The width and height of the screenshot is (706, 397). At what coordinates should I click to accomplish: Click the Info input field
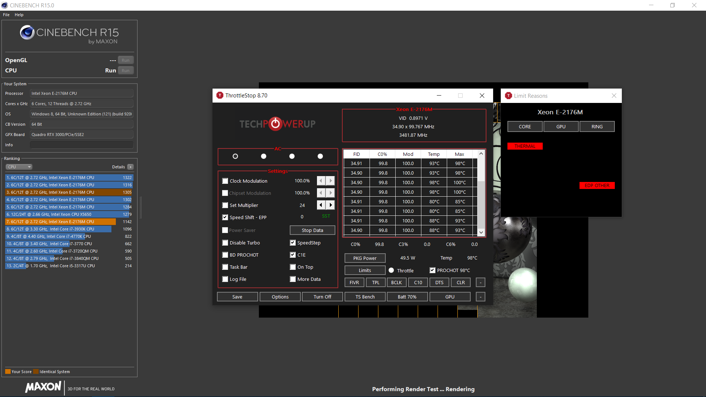tap(82, 145)
